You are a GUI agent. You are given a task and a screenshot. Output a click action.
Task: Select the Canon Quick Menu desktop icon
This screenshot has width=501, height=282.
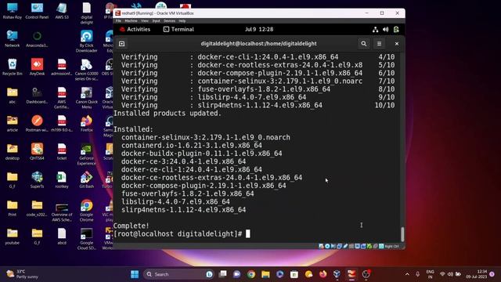[87, 98]
